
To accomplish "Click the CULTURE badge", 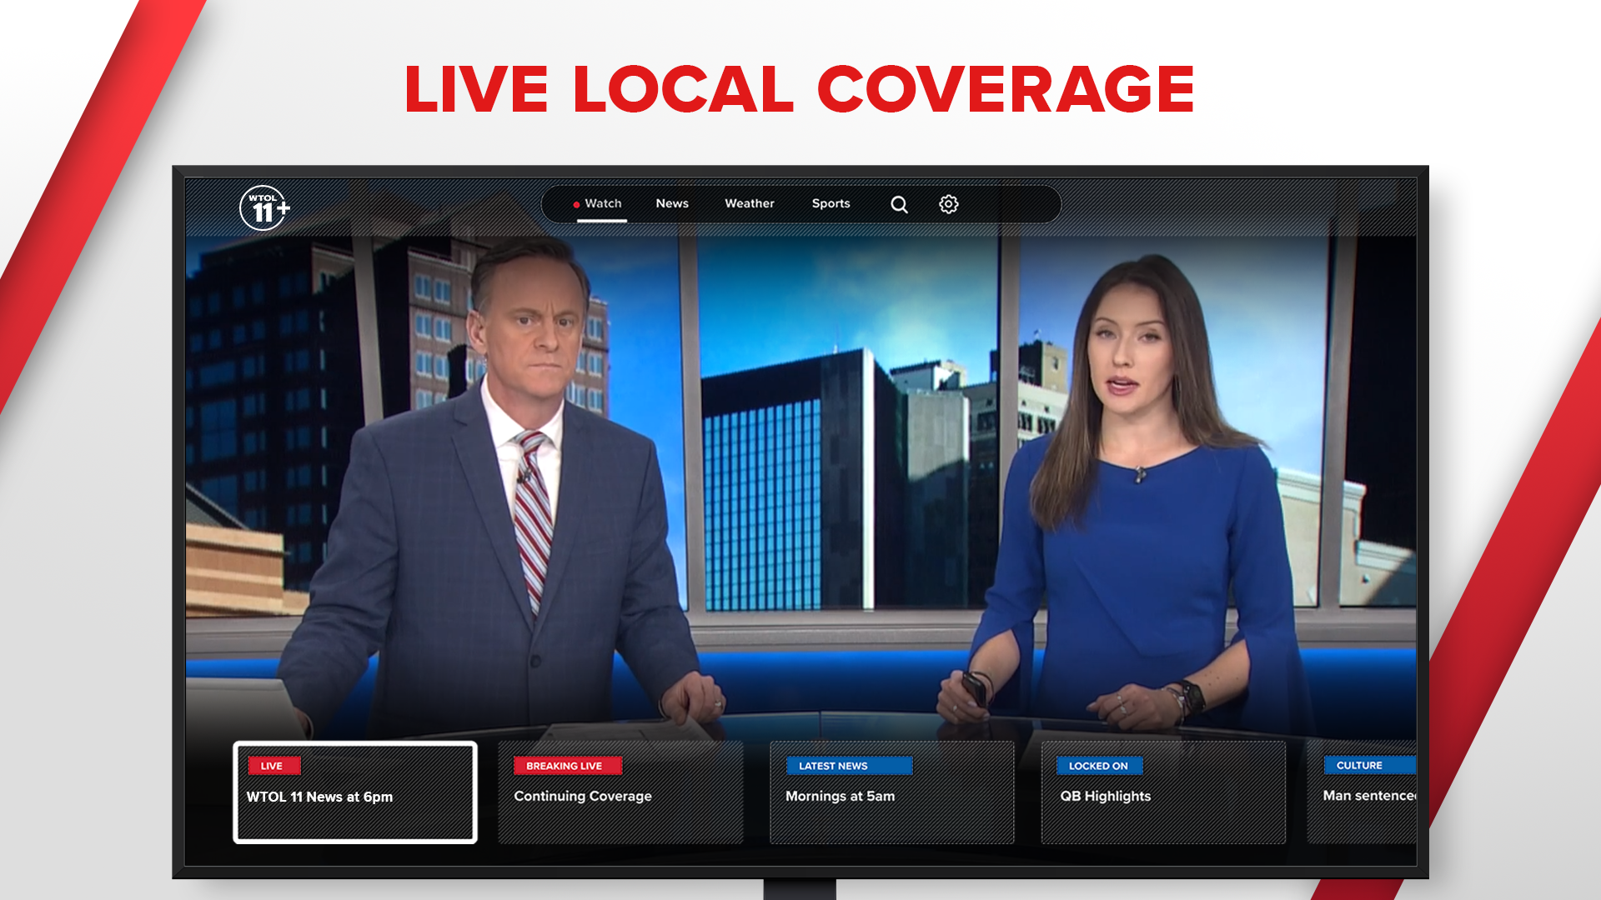I will 1369,765.
